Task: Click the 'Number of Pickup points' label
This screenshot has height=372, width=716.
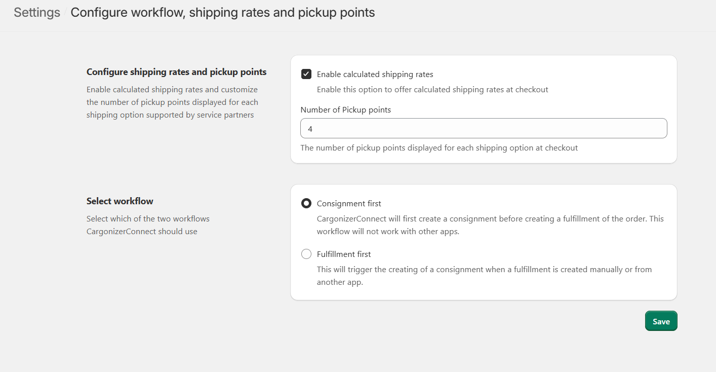Action: tap(346, 109)
